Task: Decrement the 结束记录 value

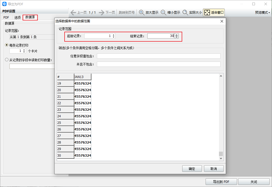Action: pyautogui.click(x=177, y=37)
